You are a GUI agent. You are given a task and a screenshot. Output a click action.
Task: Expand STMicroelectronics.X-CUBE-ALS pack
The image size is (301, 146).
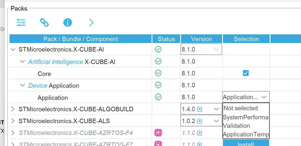(x=13, y=121)
